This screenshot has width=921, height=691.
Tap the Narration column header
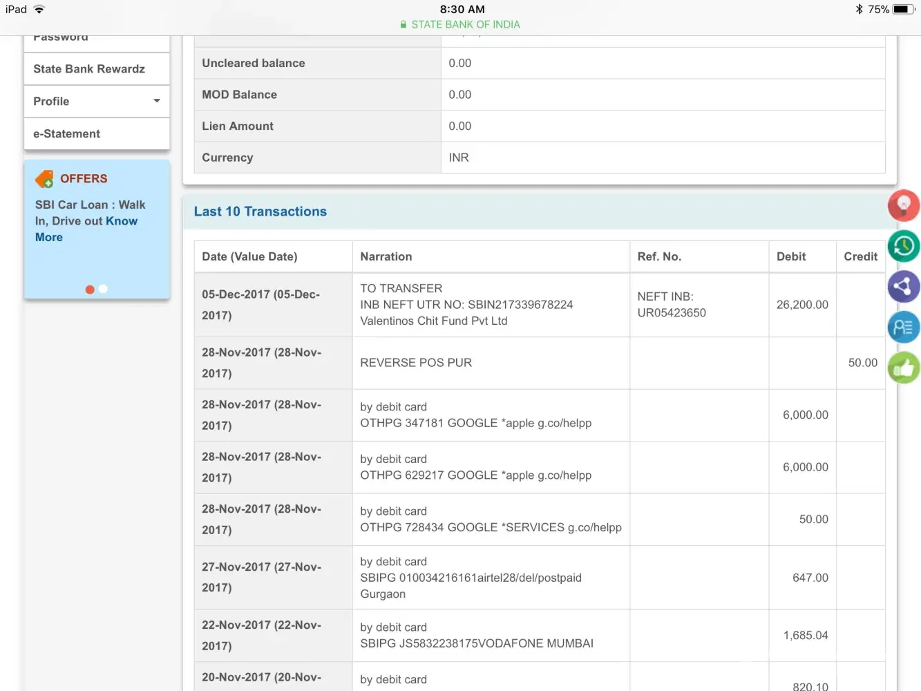(x=386, y=256)
